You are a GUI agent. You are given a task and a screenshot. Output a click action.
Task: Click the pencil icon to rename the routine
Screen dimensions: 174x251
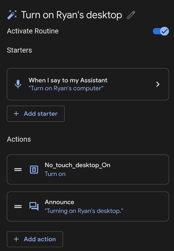[131, 15]
